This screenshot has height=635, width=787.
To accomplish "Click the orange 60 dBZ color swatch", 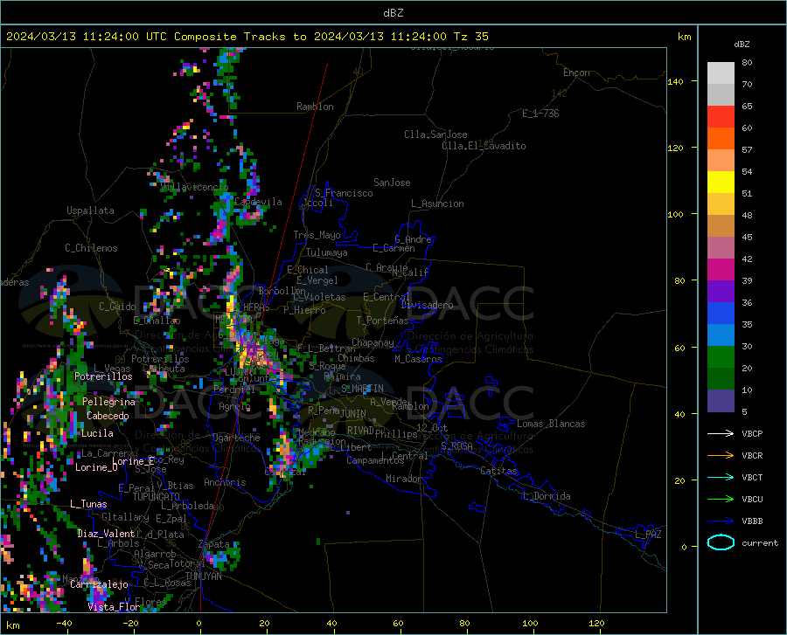I will point(721,139).
